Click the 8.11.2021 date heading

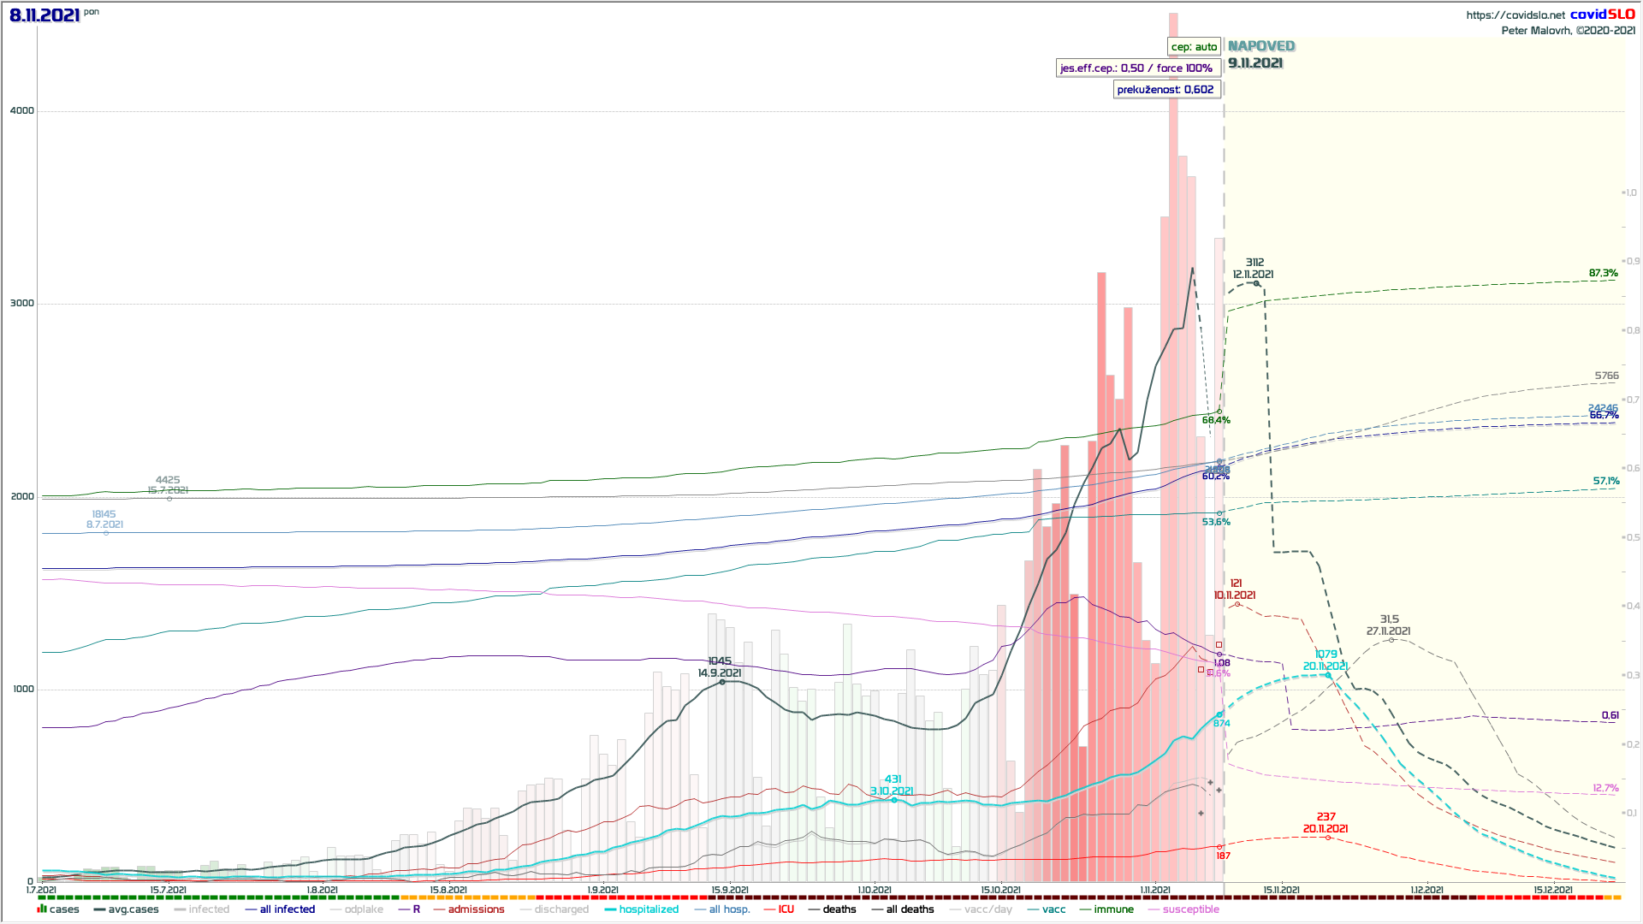pyautogui.click(x=45, y=15)
